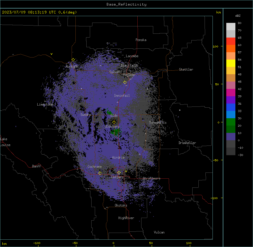The width and height of the screenshot is (253, 247).
Task: Click the Sundre town label
Action: tap(86, 115)
